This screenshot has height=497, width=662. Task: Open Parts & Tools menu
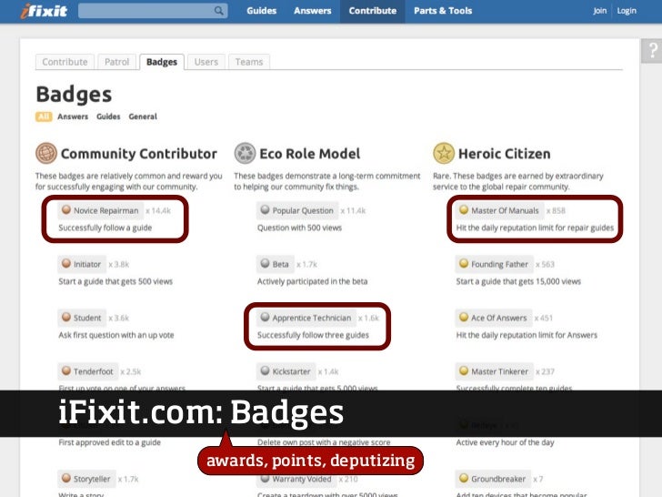pyautogui.click(x=443, y=11)
